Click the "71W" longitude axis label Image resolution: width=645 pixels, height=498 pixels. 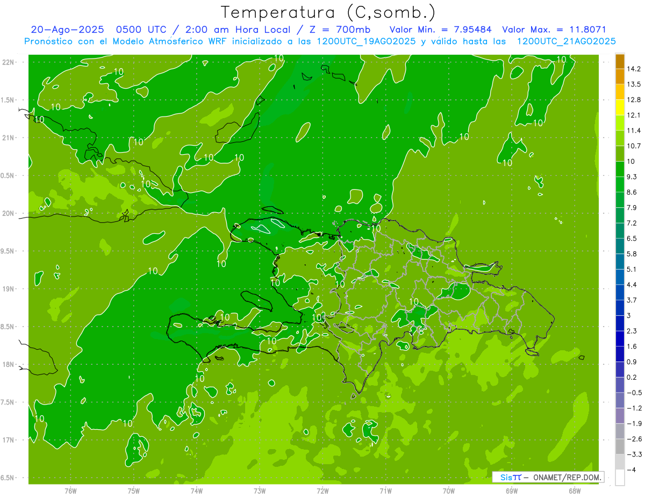tap(385, 490)
